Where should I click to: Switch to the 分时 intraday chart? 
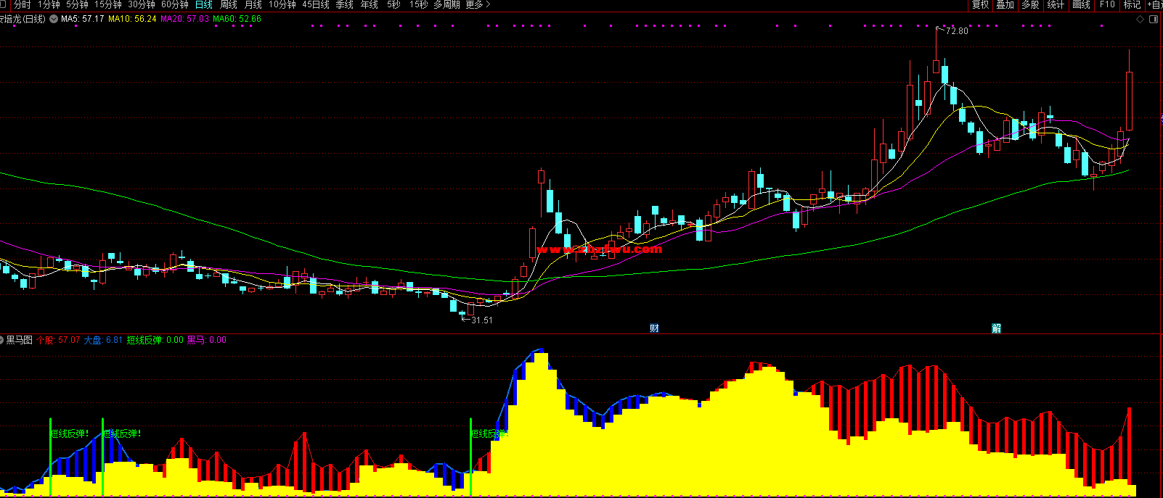pyautogui.click(x=23, y=4)
